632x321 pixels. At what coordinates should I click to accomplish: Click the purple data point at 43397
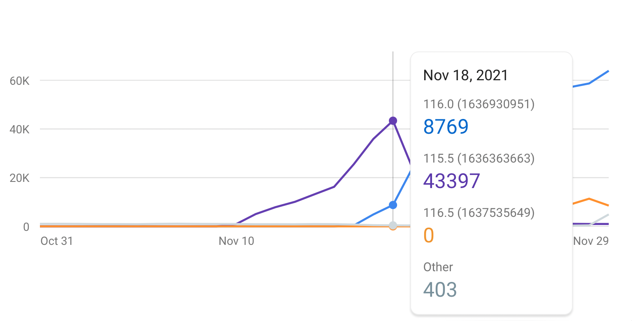[x=393, y=121]
